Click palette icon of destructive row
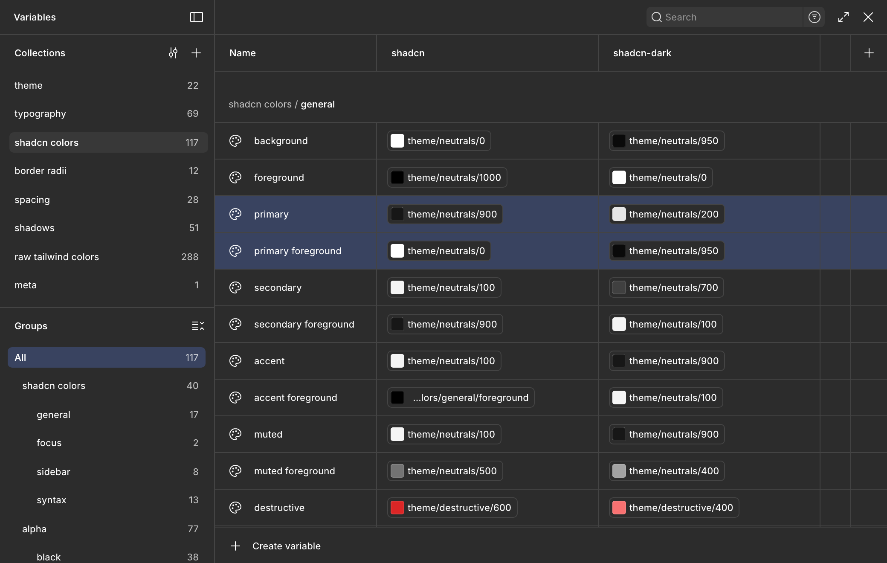 pos(235,508)
